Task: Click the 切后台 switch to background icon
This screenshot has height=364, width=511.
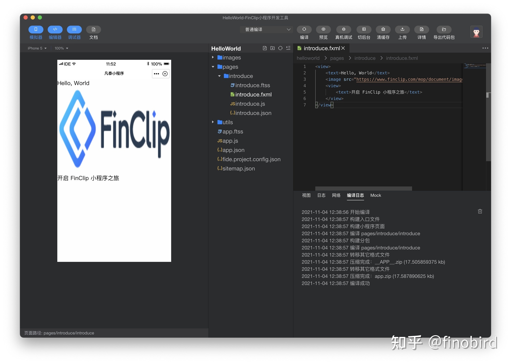Action: pos(364,30)
